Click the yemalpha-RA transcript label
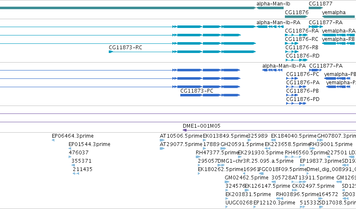The height and width of the screenshot is (209, 356). point(339,31)
